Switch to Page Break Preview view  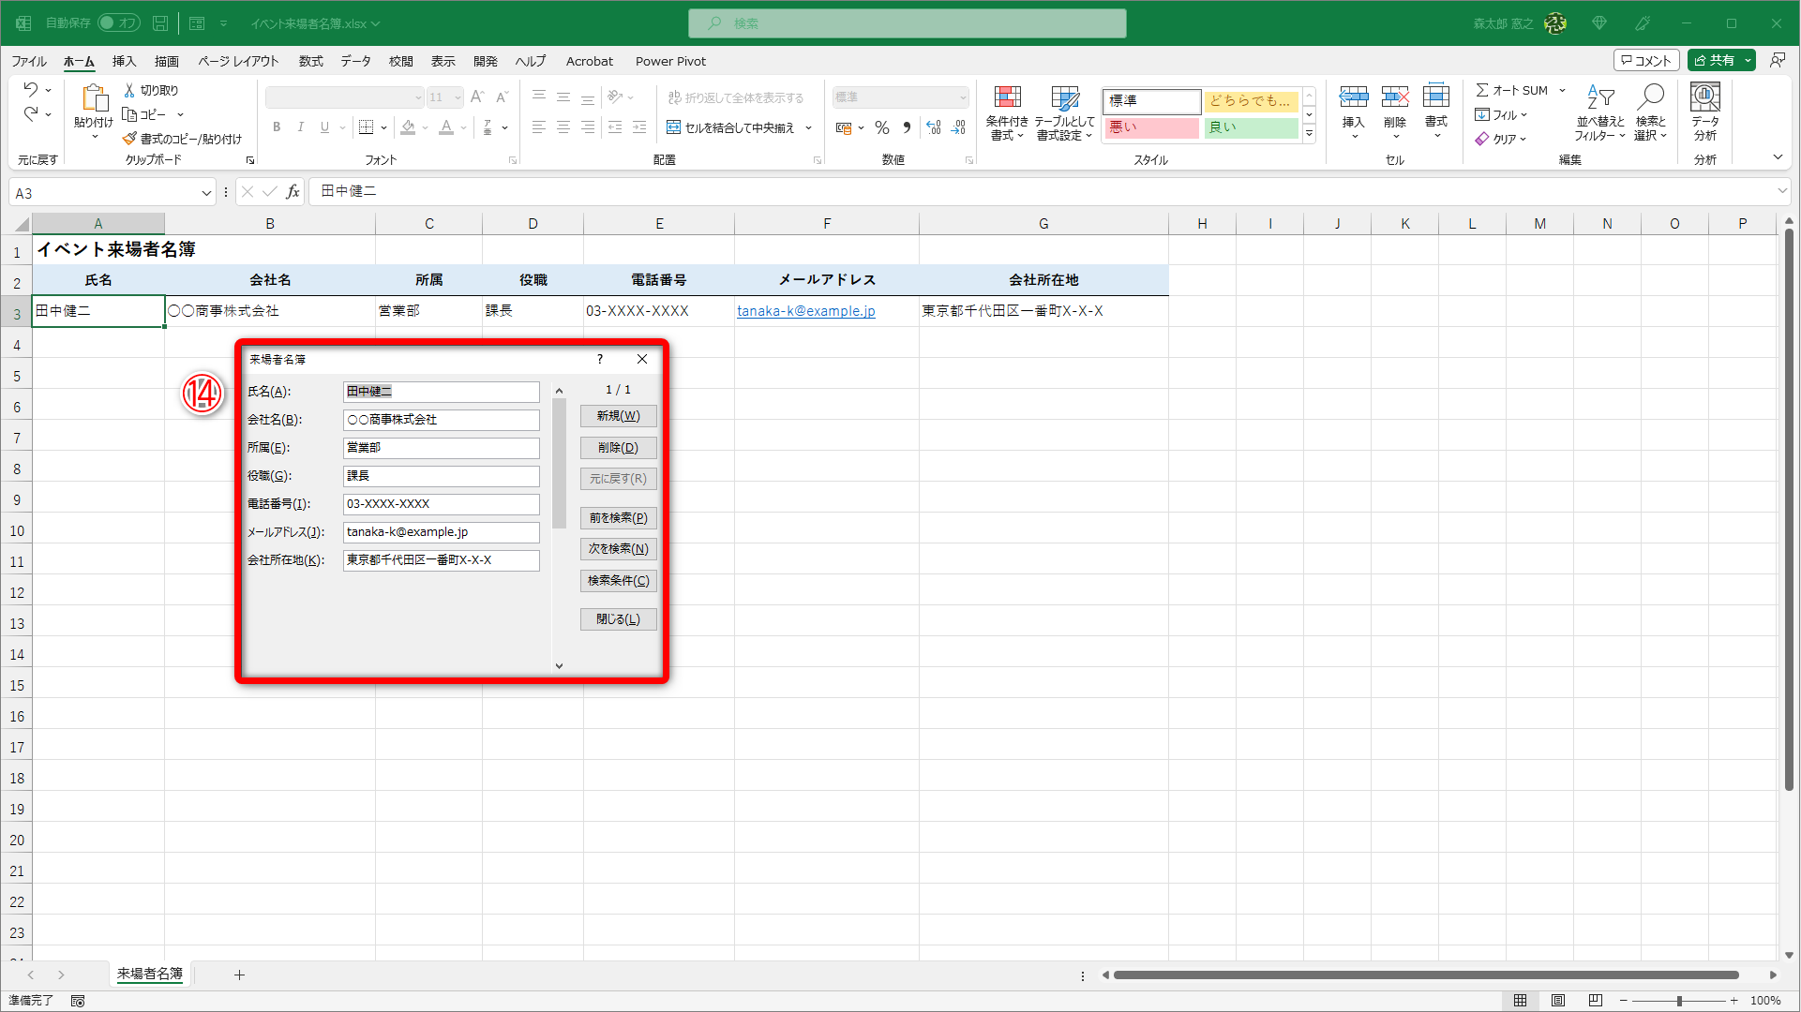[1596, 1001]
